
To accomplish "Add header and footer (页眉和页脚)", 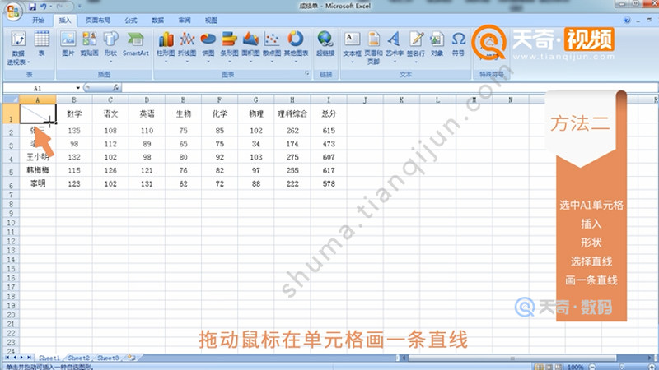I will tap(373, 48).
